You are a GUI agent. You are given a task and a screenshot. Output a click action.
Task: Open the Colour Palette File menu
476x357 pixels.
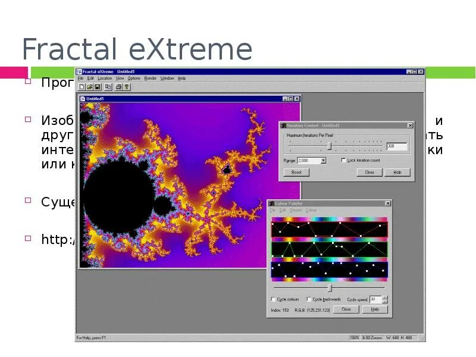coord(273,210)
